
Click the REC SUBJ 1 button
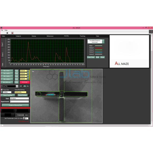(x=7, y=71)
